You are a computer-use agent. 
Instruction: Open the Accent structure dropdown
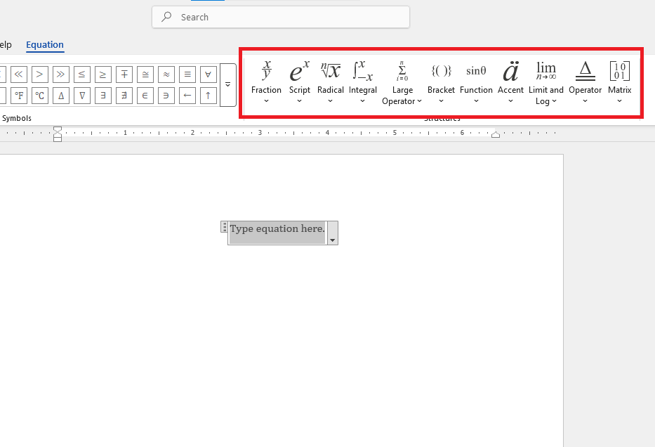click(510, 82)
